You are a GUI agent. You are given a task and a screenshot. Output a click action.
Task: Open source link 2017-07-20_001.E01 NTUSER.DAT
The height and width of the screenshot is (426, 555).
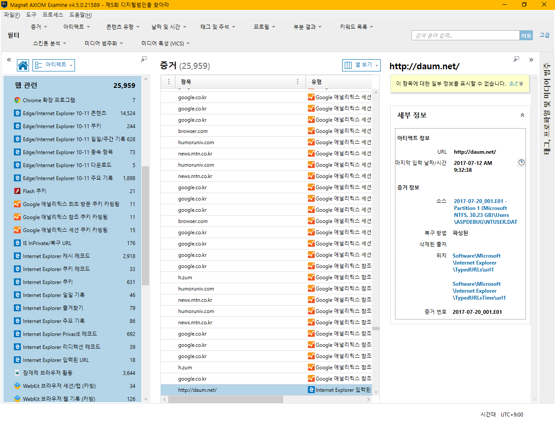click(486, 211)
